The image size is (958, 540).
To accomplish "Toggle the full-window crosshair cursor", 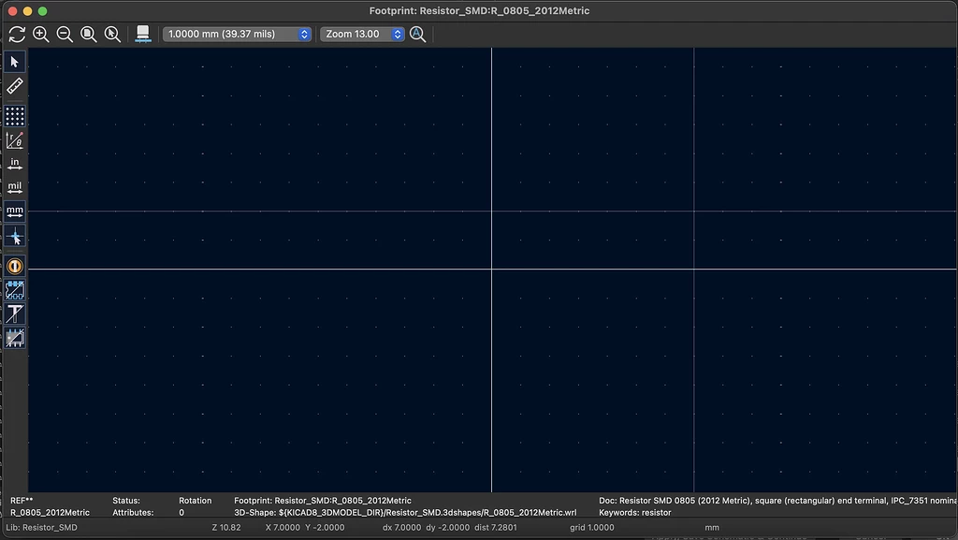I will tap(14, 237).
